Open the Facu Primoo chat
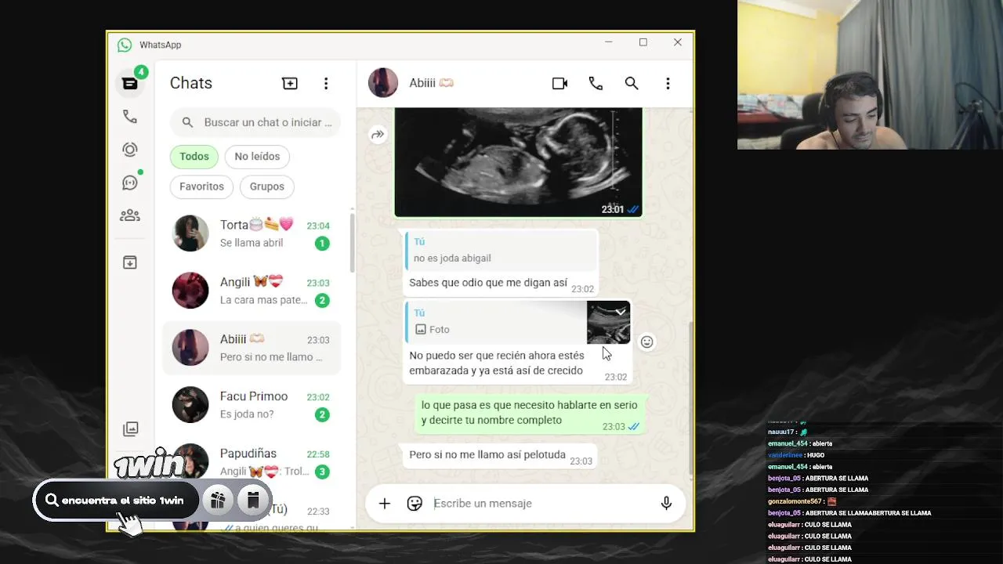This screenshot has width=1003, height=564. (252, 405)
